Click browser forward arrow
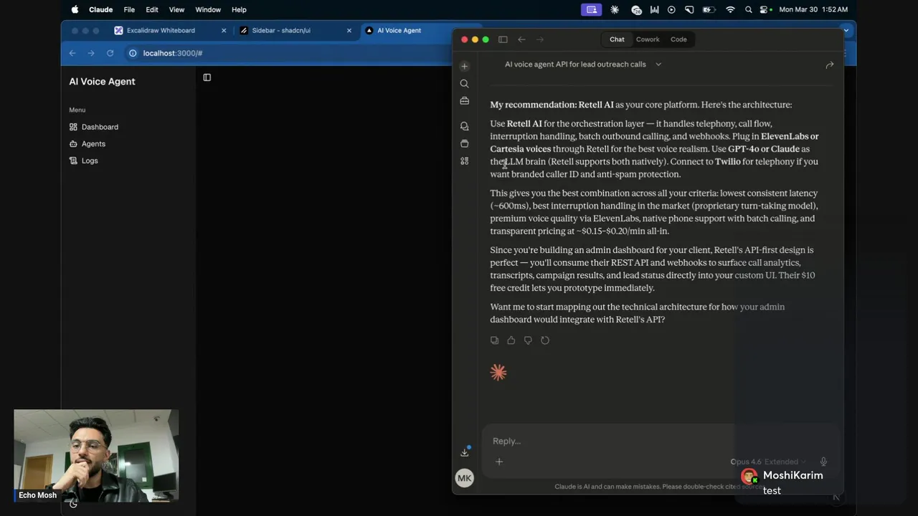 tap(91, 53)
